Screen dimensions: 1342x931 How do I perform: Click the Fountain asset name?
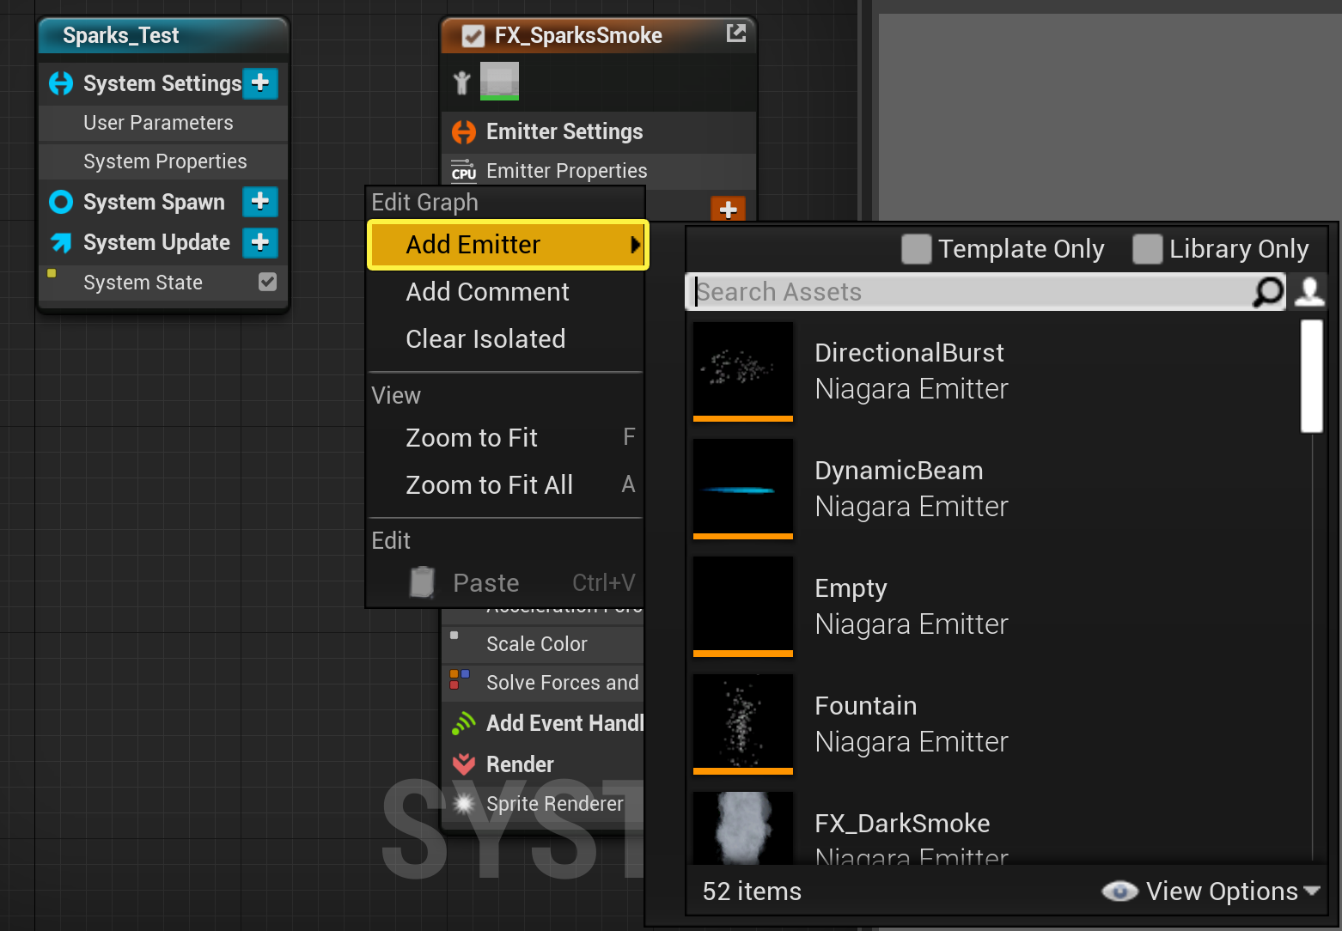pyautogui.click(x=865, y=706)
